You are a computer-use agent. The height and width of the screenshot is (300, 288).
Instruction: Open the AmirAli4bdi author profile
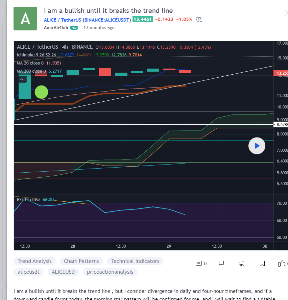(56, 28)
